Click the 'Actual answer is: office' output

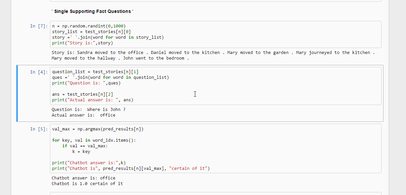coord(83,115)
